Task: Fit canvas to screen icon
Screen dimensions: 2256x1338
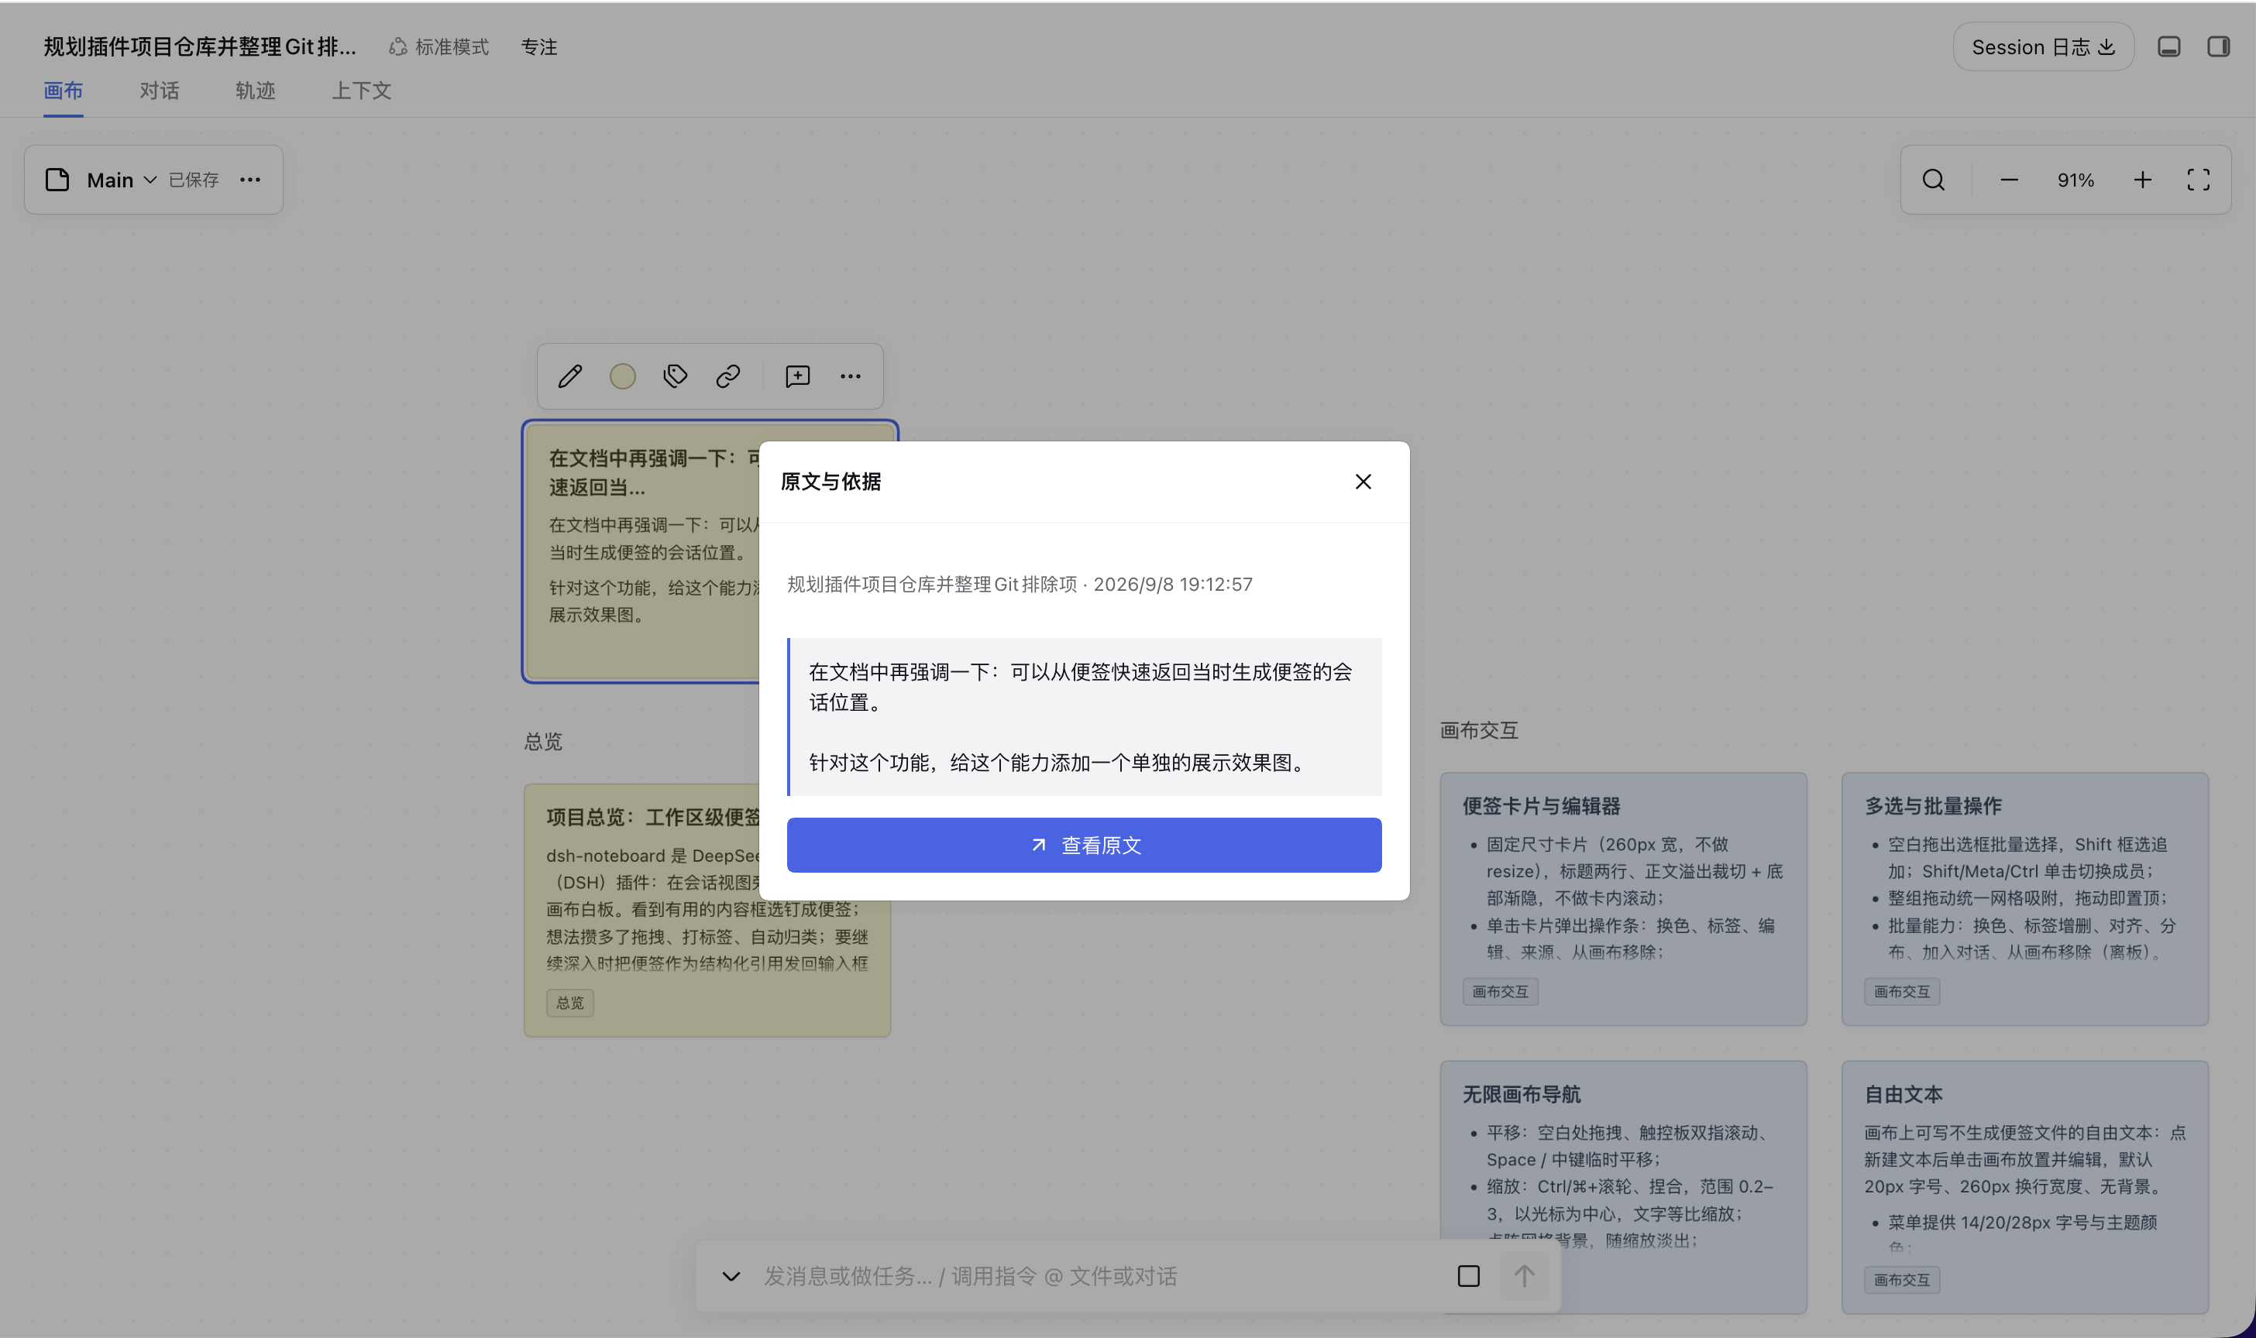Action: point(2198,180)
